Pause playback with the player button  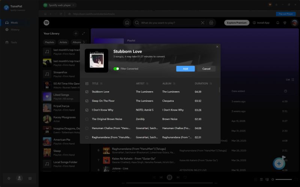(x=169, y=177)
